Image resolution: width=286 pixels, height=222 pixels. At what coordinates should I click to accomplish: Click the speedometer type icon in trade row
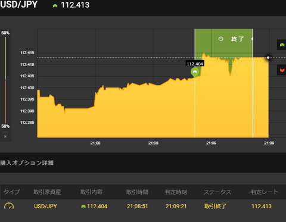pyautogui.click(x=9, y=206)
